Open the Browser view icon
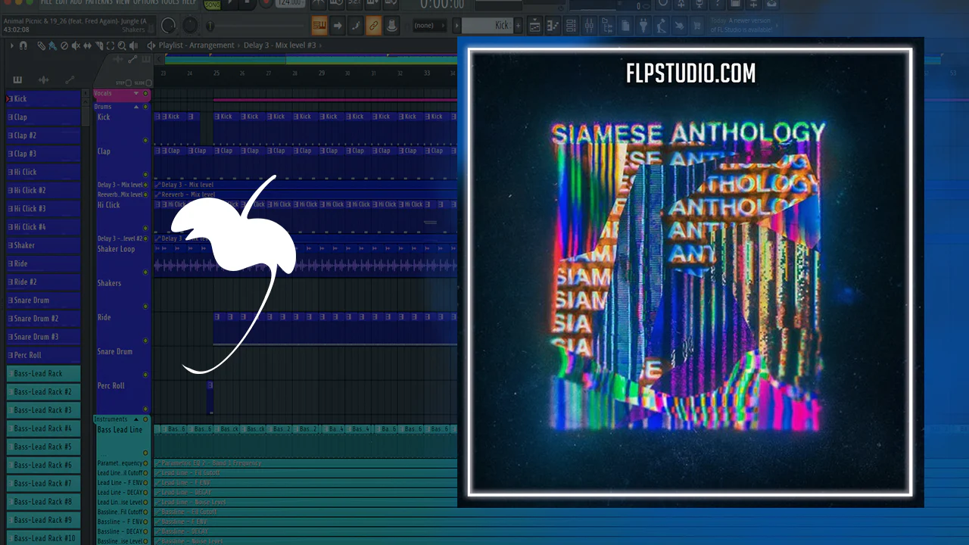The image size is (969, 545). point(608,26)
